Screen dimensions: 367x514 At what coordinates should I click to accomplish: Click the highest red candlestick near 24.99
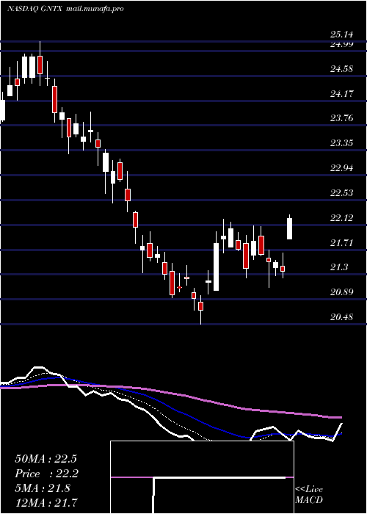tap(40, 65)
